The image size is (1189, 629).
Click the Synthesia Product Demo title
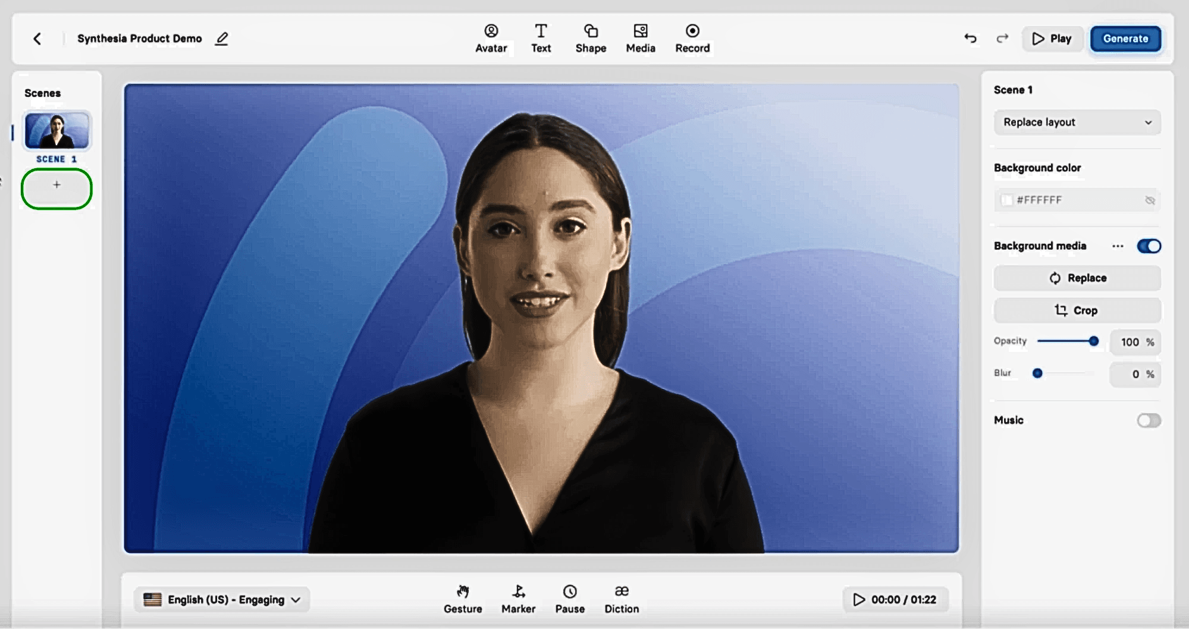click(x=140, y=39)
